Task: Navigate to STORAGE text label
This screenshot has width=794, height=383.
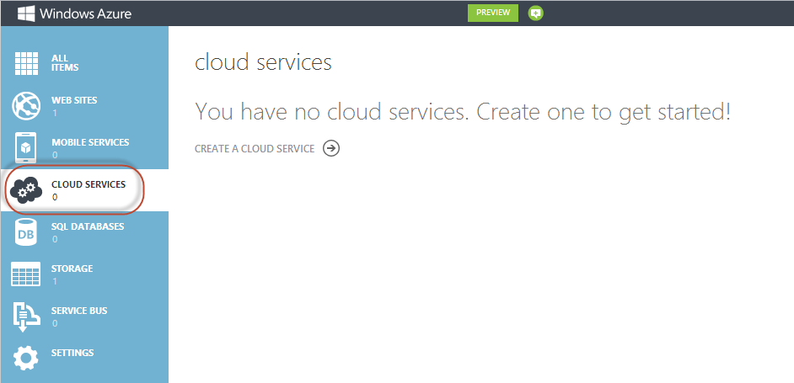Action: (x=72, y=269)
